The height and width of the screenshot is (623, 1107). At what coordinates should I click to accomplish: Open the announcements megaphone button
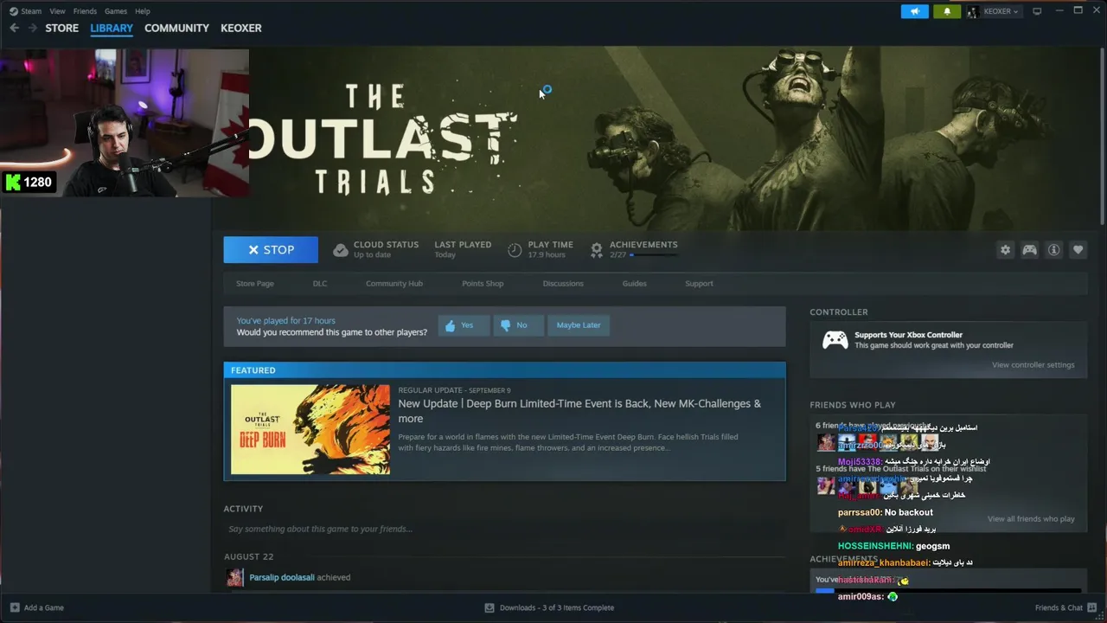914,11
